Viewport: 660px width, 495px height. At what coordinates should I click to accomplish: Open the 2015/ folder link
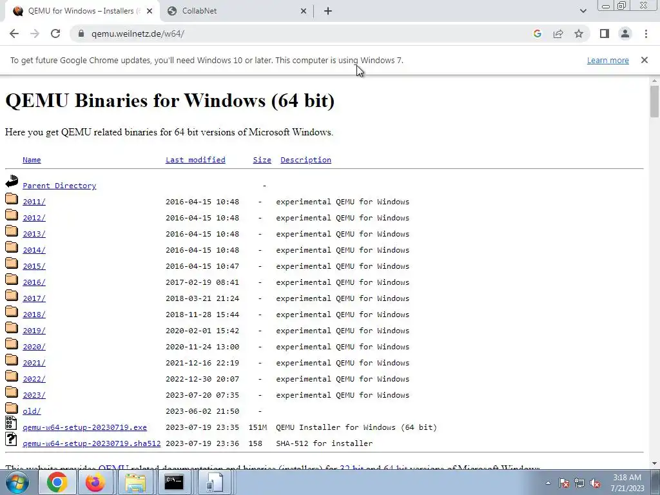click(x=34, y=266)
